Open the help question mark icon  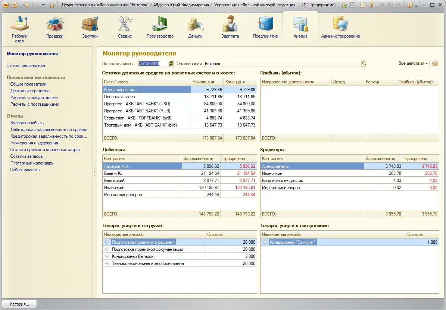point(435,63)
